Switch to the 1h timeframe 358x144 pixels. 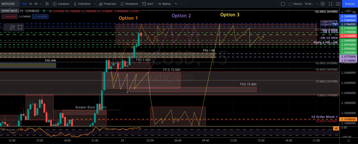click(x=31, y=4)
